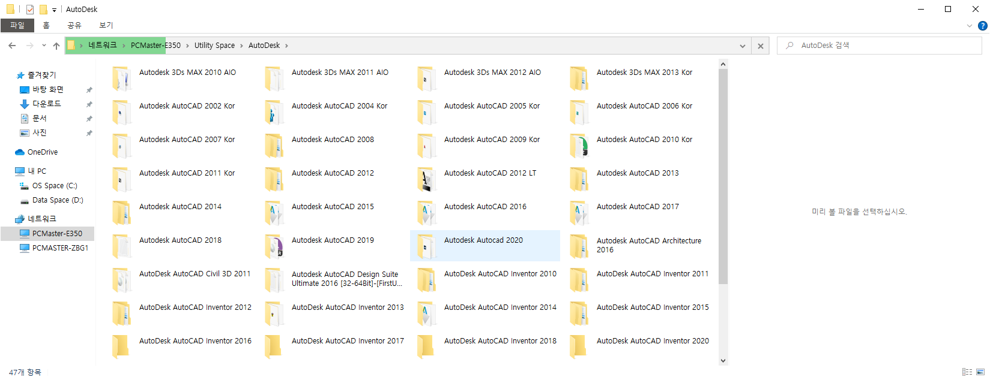Navigate to Utility Space breadcrumb
This screenshot has width=990, height=380.
pyautogui.click(x=214, y=46)
